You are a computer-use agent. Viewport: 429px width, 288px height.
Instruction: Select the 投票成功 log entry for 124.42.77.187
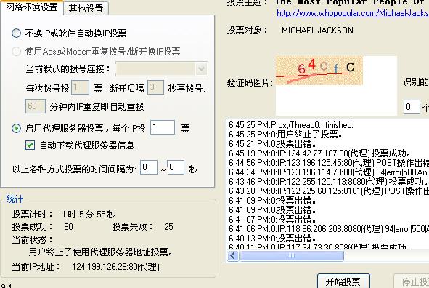(319, 153)
